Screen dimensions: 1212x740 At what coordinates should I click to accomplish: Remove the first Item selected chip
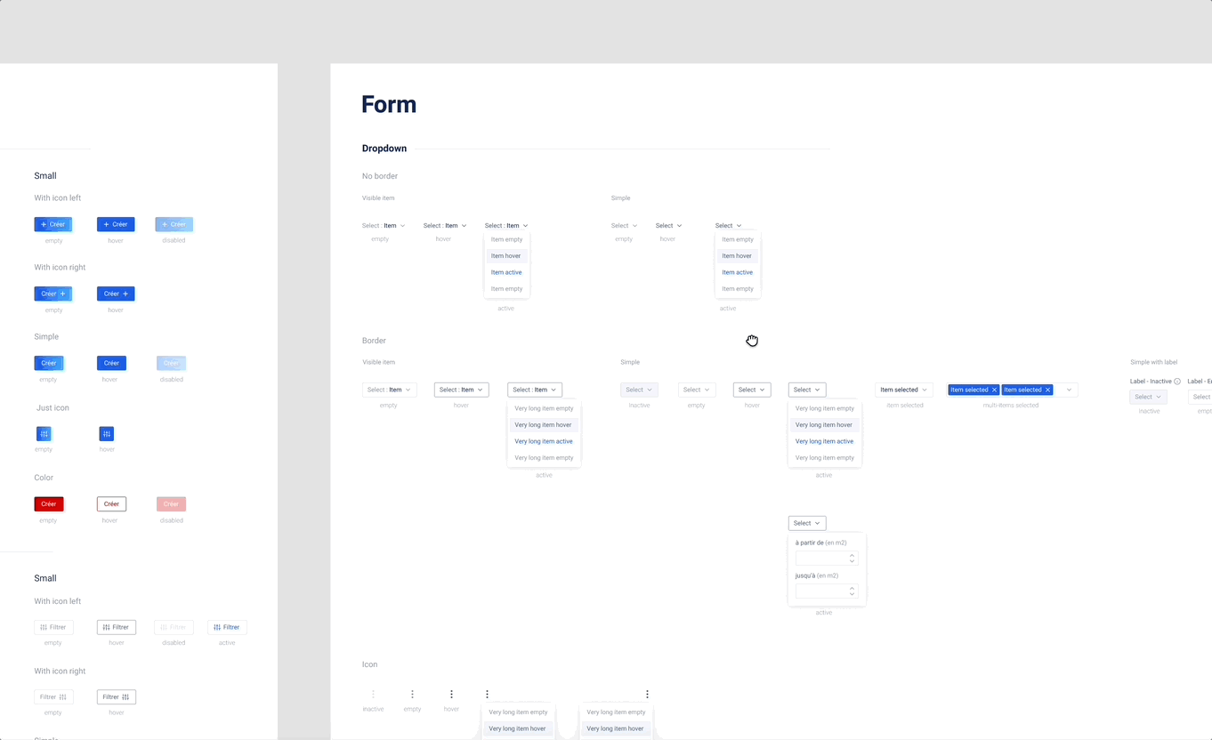tap(994, 390)
